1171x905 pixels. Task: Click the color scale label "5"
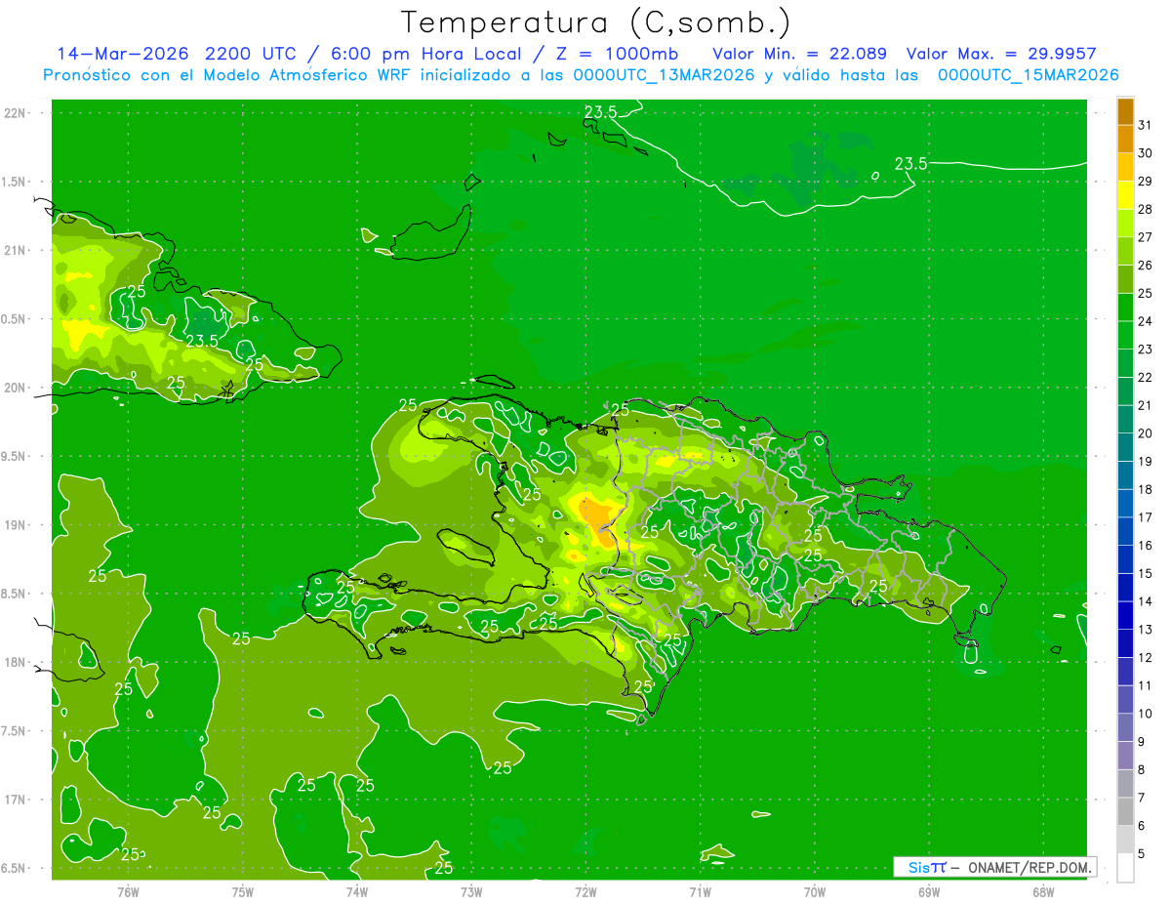[1142, 854]
